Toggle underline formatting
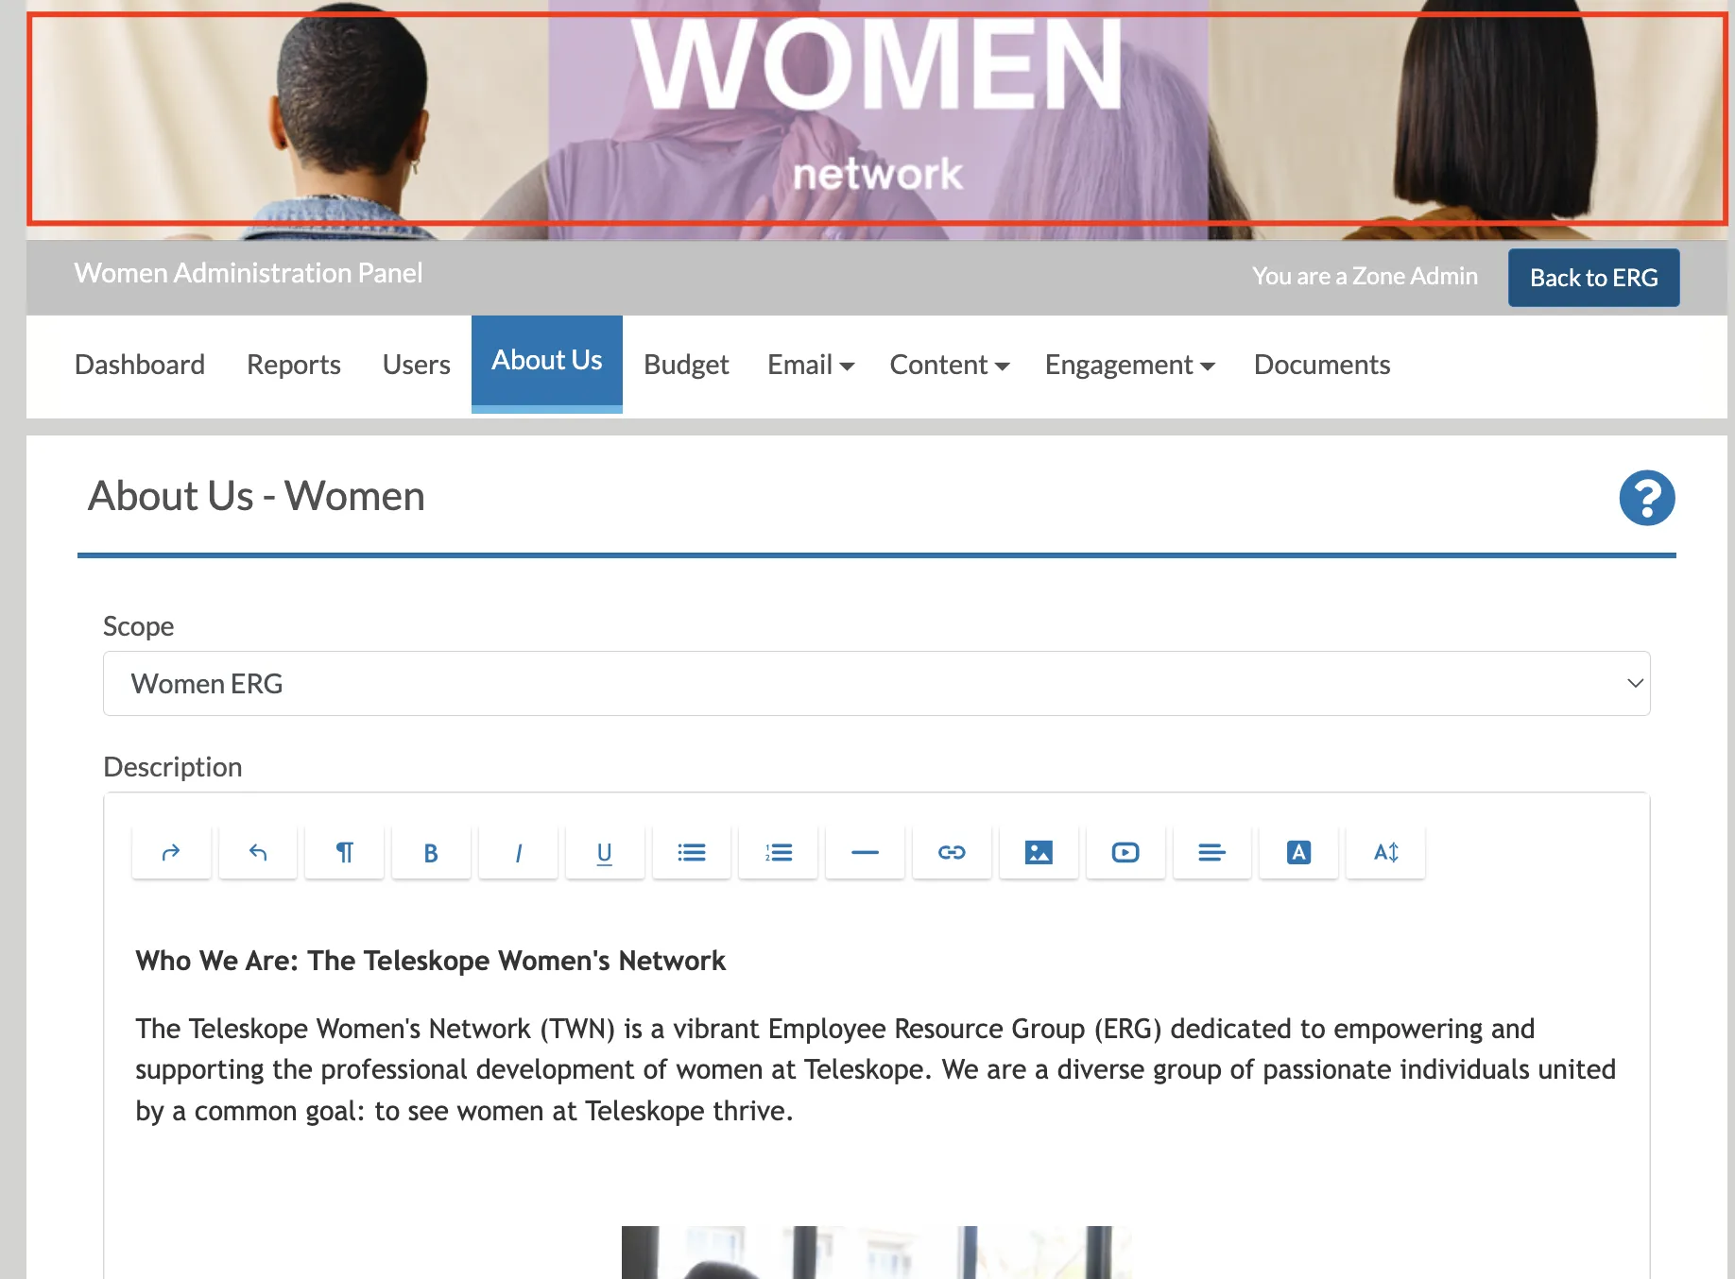This screenshot has height=1279, width=1735. tap(605, 852)
